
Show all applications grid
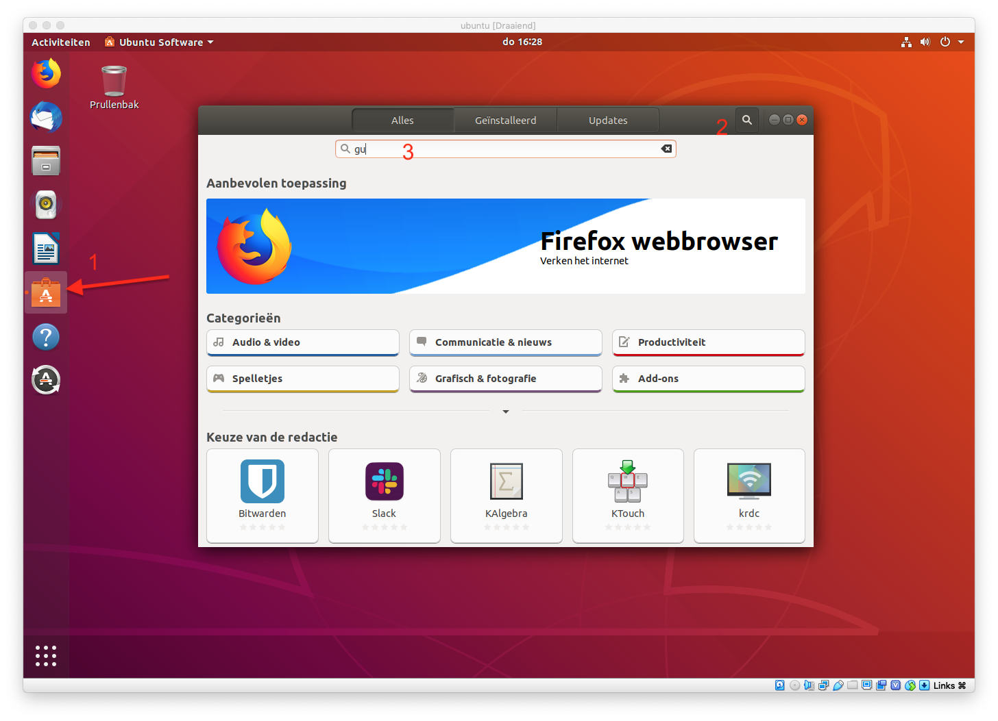[46, 655]
